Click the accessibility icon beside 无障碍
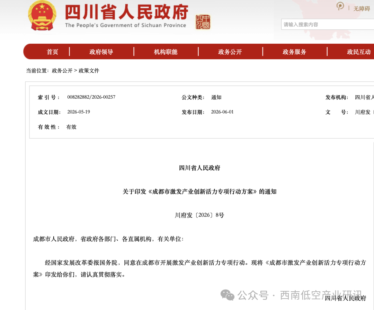 tap(340, 6)
